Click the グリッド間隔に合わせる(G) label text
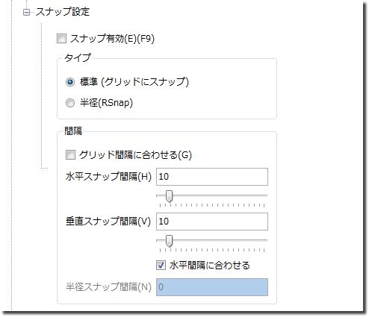Screen dimensions: 369x317 135,154
